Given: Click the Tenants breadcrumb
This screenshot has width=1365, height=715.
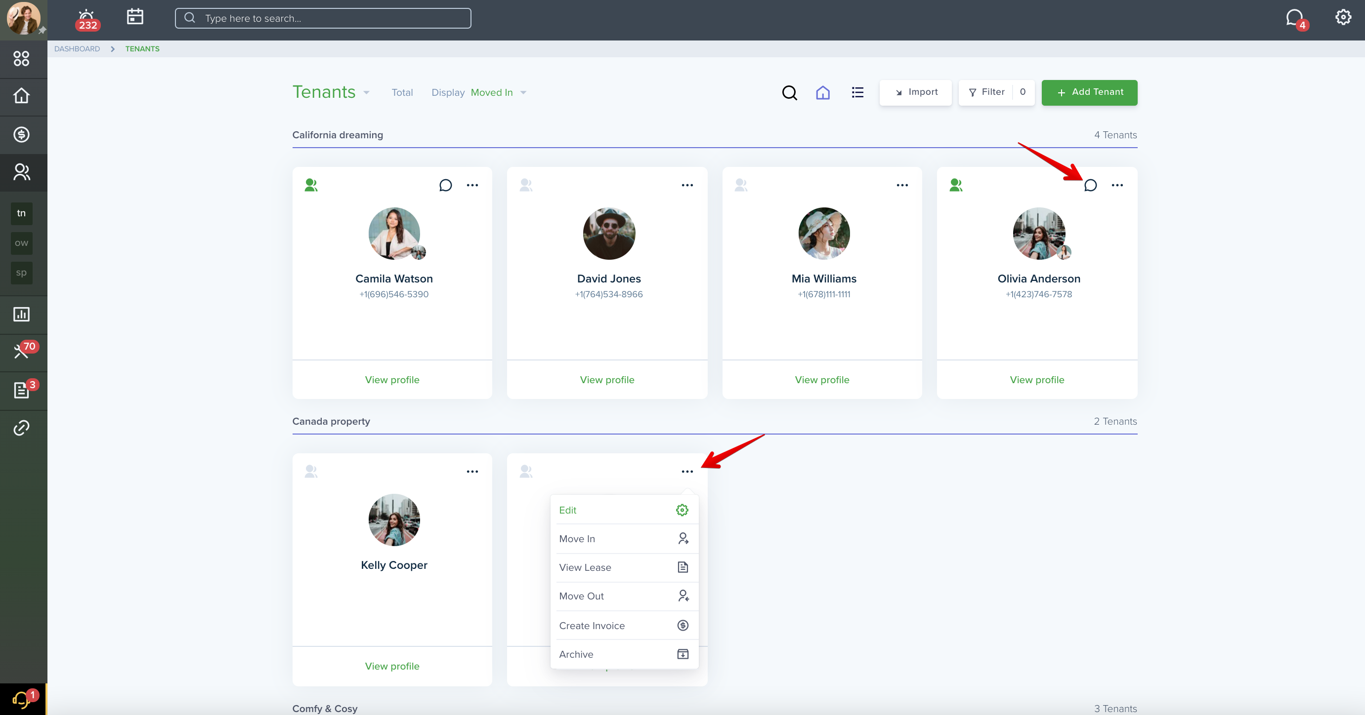Looking at the screenshot, I should pos(142,49).
